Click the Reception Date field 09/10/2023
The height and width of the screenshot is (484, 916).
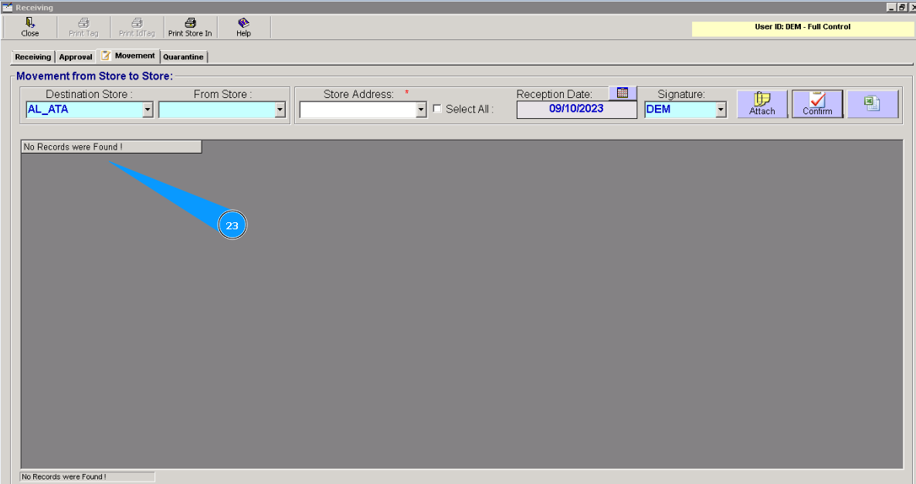tap(577, 109)
